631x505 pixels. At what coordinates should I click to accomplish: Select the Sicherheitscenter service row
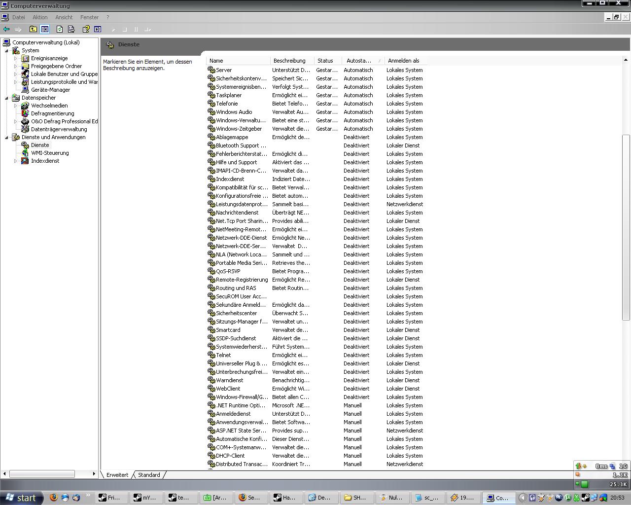click(317, 313)
